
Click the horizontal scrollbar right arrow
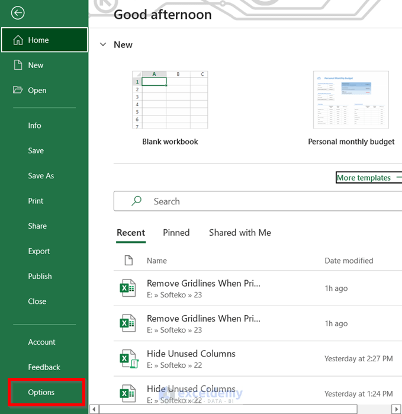[x=397, y=409]
